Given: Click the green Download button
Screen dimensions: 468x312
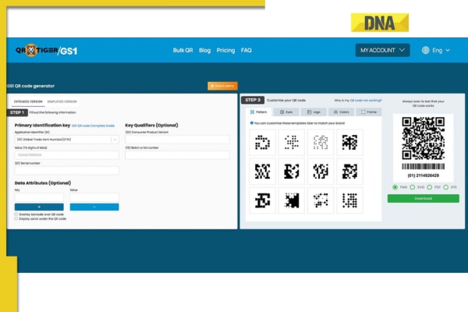Looking at the screenshot, I should tap(423, 198).
